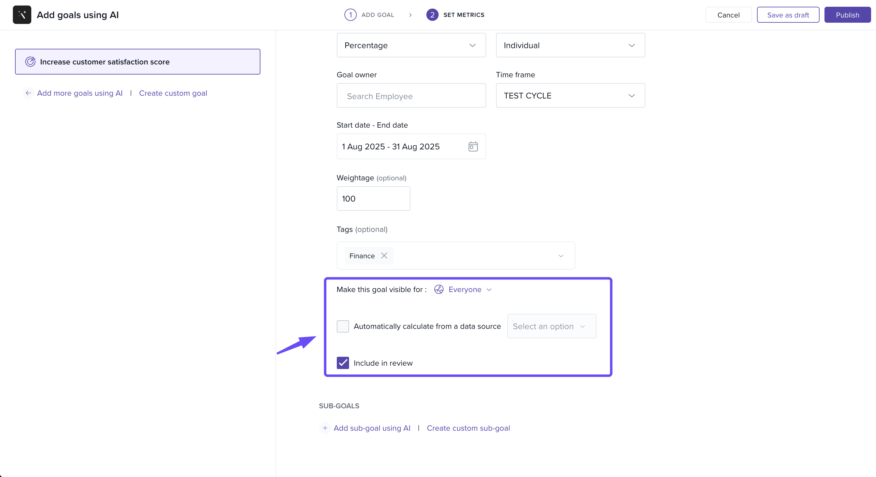Click the goal target icon beside Increase customer satisfaction
The image size is (876, 477).
click(30, 62)
